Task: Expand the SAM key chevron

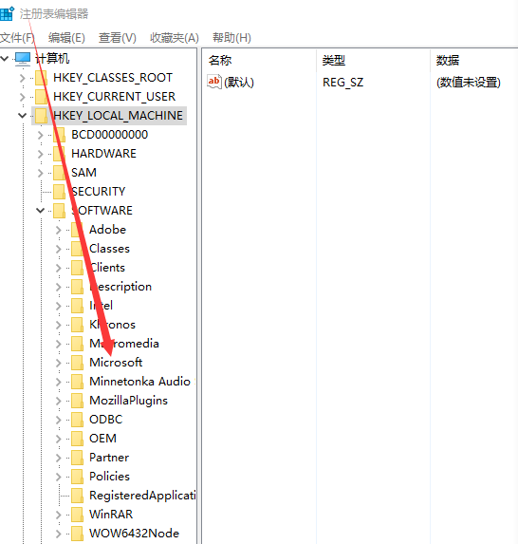Action: point(41,173)
